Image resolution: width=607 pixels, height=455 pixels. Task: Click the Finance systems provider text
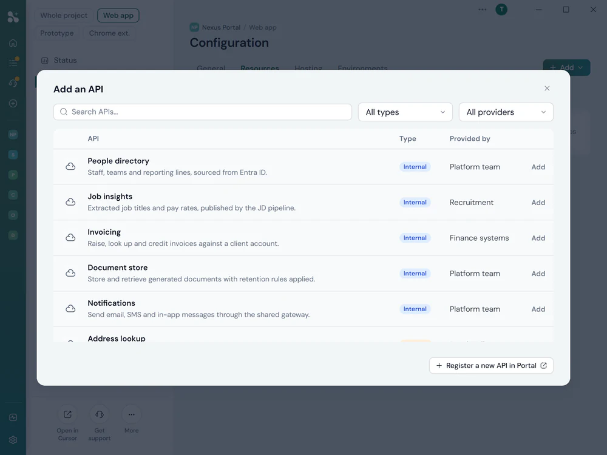(x=480, y=238)
